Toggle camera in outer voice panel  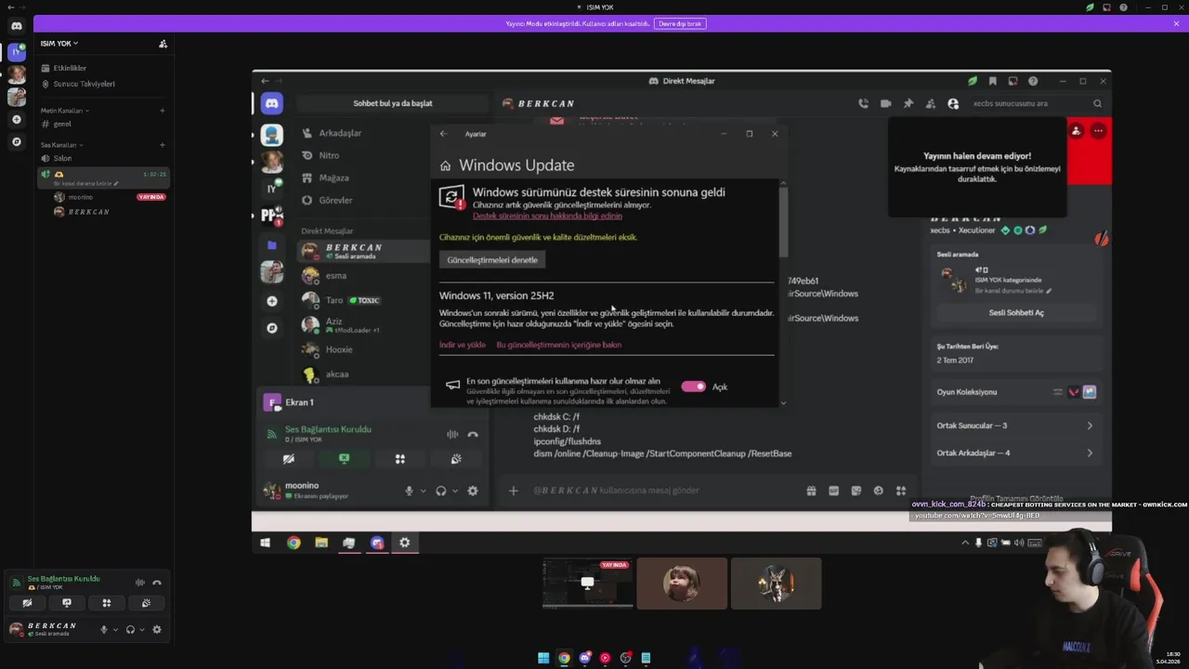point(27,603)
